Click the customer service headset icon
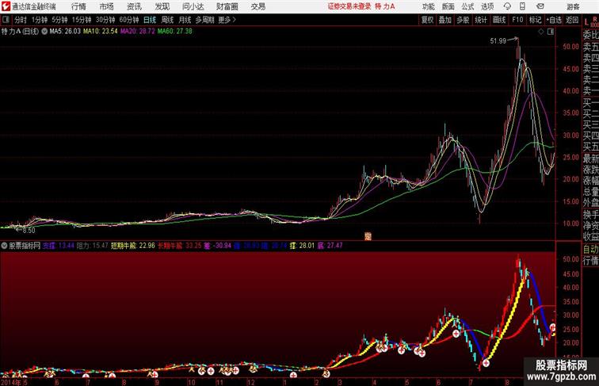The image size is (599, 386). 507,6
